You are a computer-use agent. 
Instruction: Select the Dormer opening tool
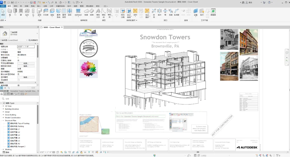176,12
